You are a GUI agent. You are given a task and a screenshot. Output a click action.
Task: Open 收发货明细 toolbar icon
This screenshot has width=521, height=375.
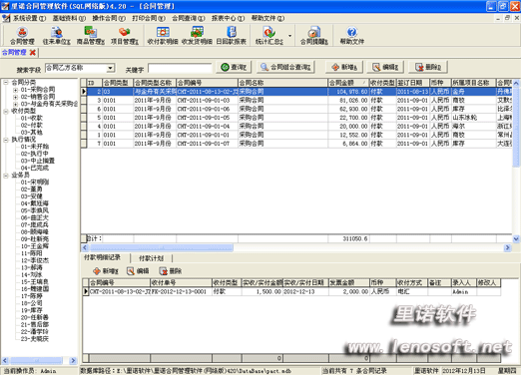197,36
